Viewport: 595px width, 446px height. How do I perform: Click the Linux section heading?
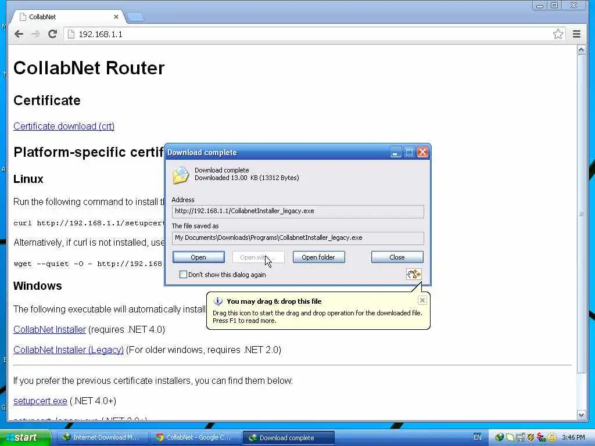coord(28,179)
